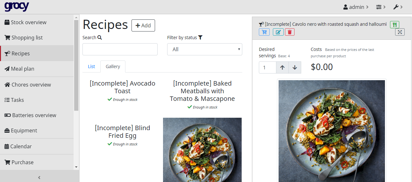Select the Cavolo nero gallery thumbnail
Screen dimensions: 412x182
(x=202, y=150)
